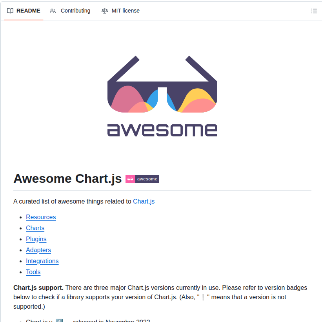Visit the Integrations section

(42, 261)
